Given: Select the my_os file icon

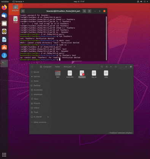Looking at the screenshot, I should (x=94, y=74).
